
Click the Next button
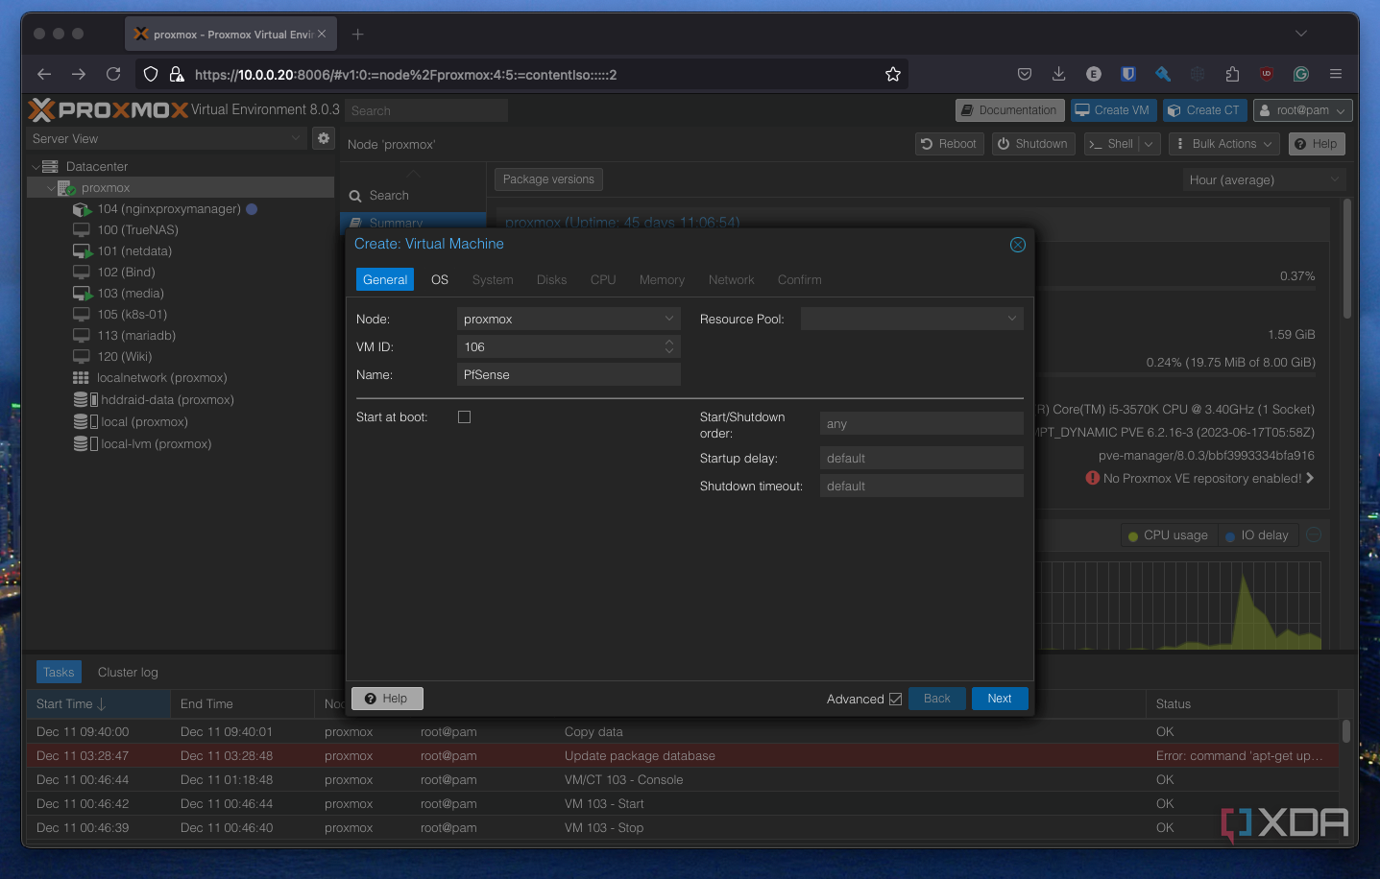coord(1000,699)
